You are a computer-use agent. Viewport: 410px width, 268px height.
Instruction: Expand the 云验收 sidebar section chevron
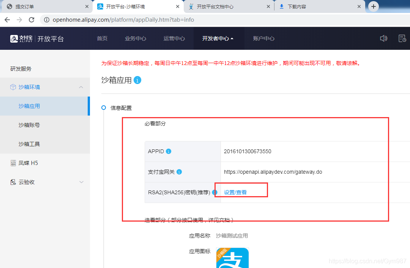point(81,182)
